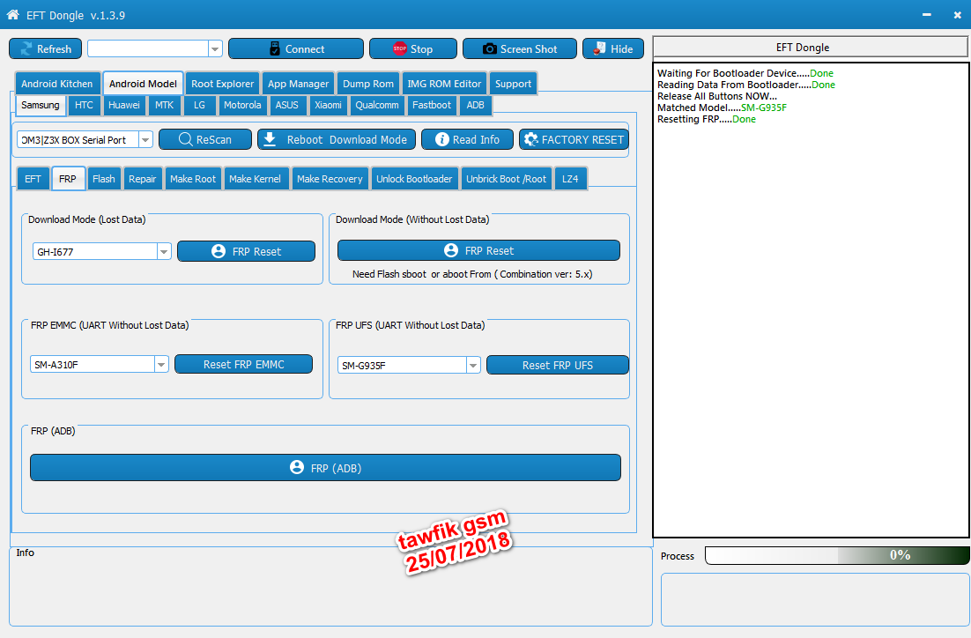Open the Root Explorer tab

pos(222,84)
